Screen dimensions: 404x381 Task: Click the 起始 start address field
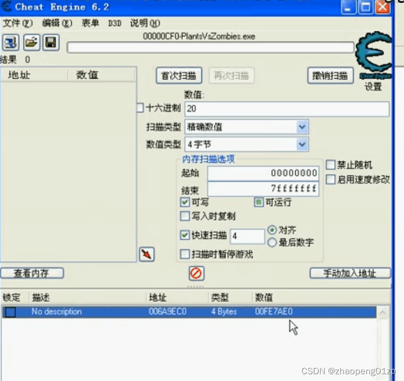click(263, 173)
